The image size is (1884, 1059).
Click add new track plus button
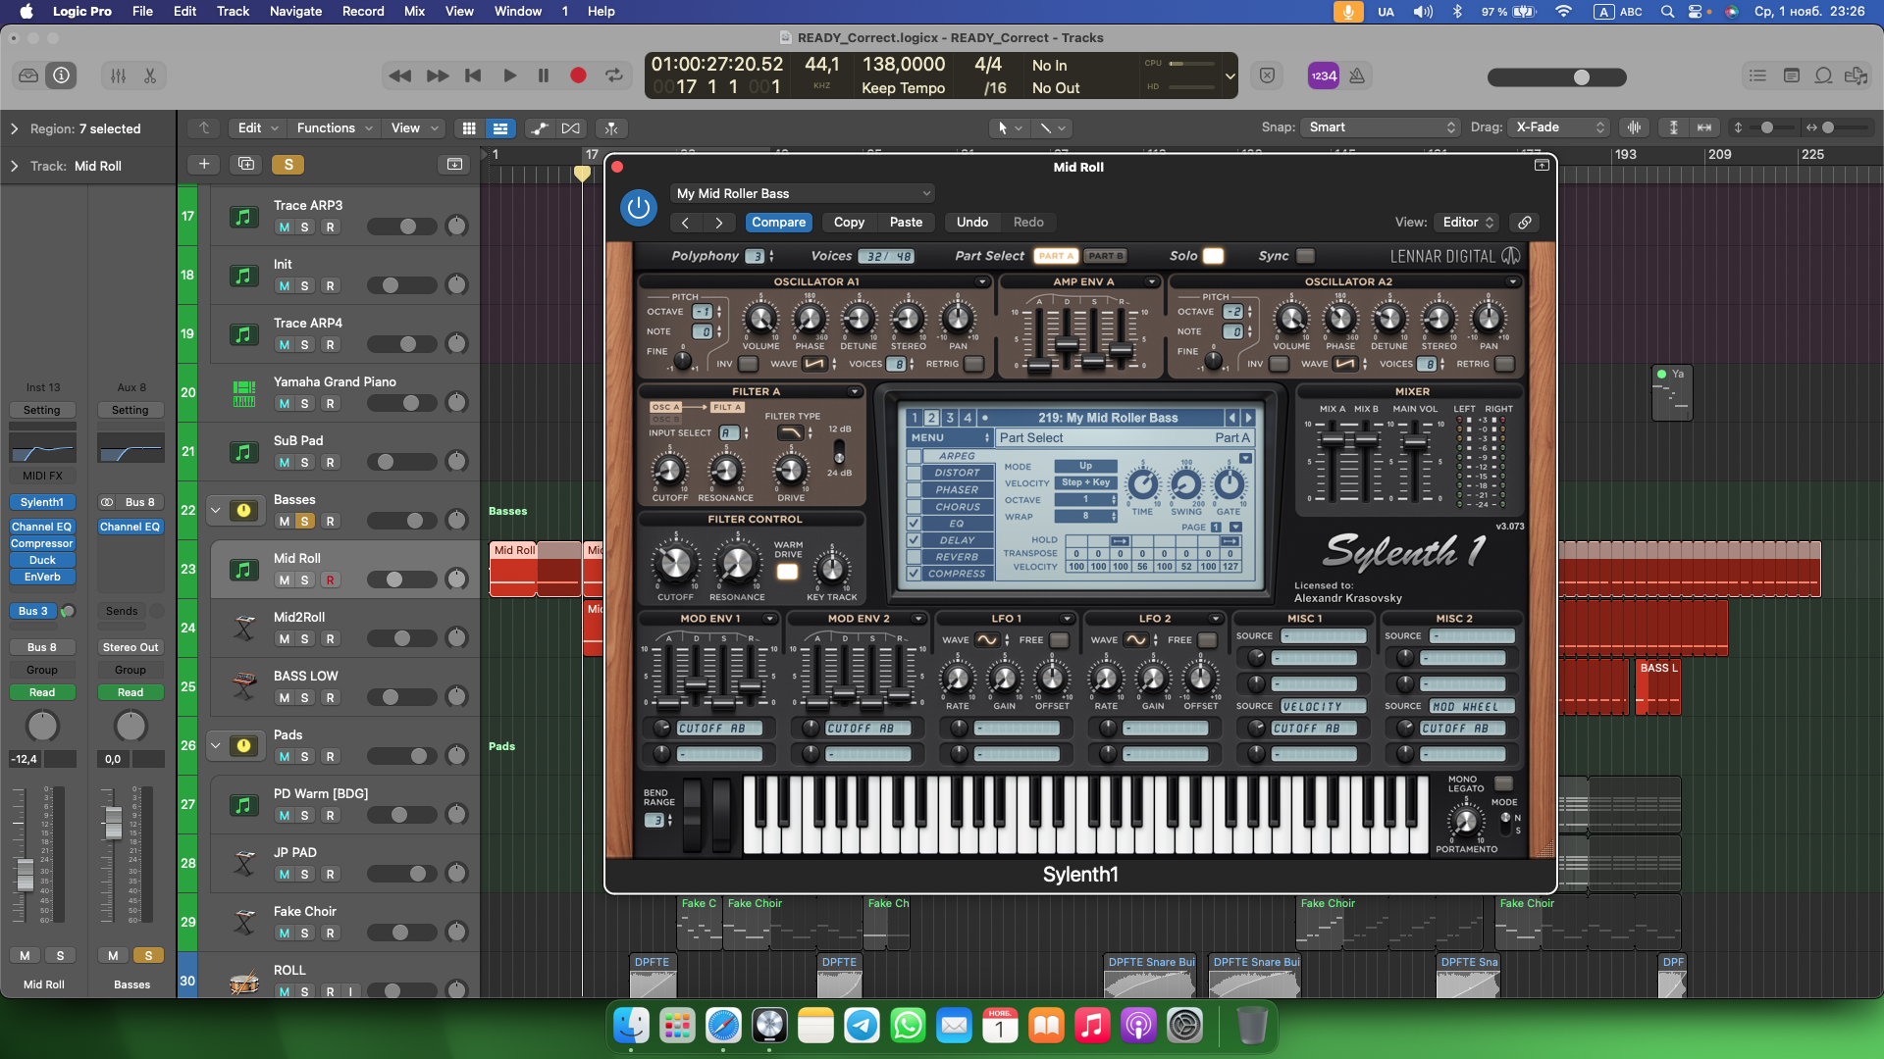click(x=204, y=164)
